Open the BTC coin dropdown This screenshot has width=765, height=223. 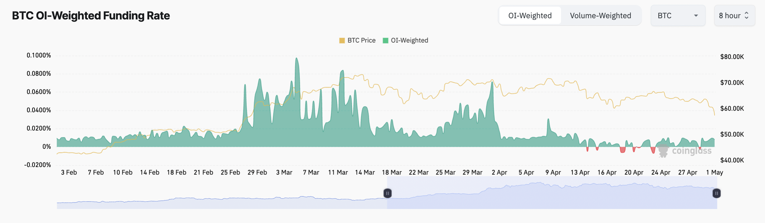[677, 15]
